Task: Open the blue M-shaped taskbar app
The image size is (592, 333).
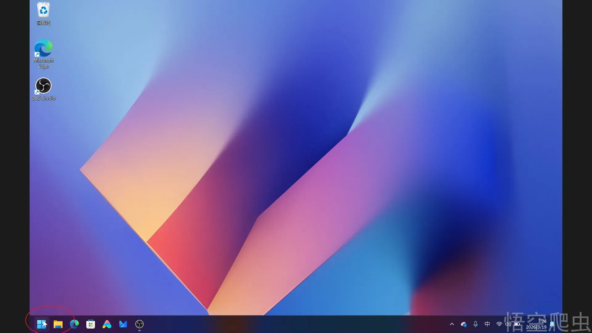Action: coord(123,324)
